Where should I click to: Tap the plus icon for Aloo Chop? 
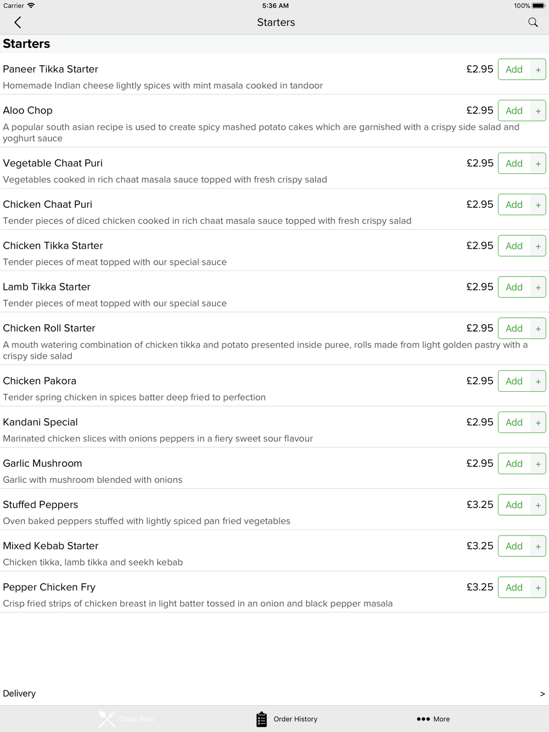(x=538, y=111)
